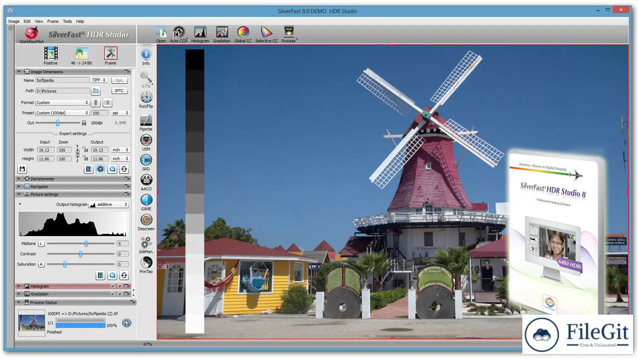Close the Gradation panel with its X
The image size is (638, 359).
click(120, 294)
